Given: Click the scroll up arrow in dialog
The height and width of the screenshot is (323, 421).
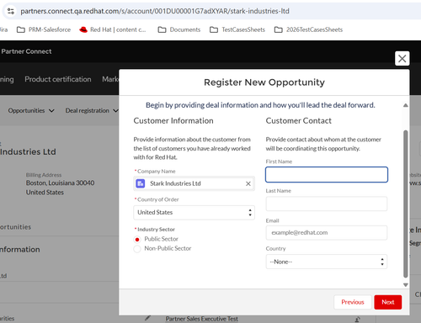Looking at the screenshot, I should pyautogui.click(x=405, y=105).
